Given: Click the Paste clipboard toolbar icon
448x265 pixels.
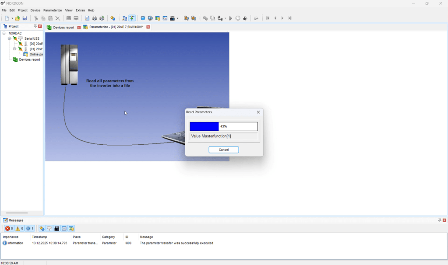Looking at the screenshot, I should (50, 18).
